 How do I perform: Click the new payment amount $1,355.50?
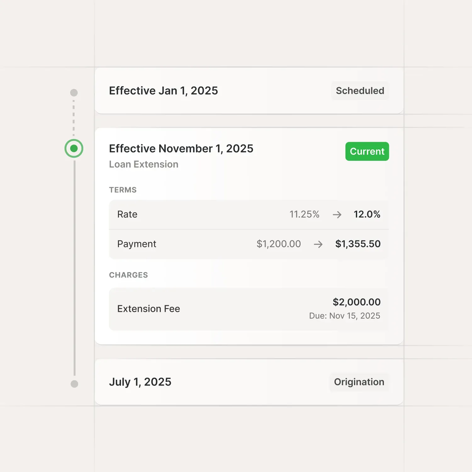pos(358,244)
